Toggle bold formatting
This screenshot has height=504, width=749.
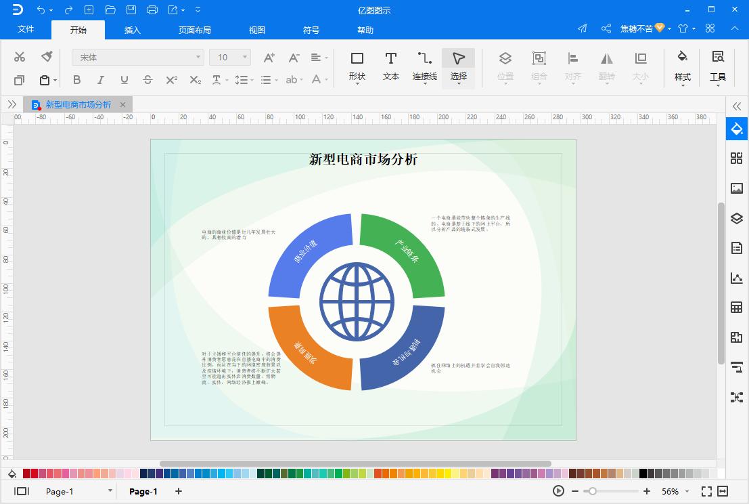click(x=76, y=80)
